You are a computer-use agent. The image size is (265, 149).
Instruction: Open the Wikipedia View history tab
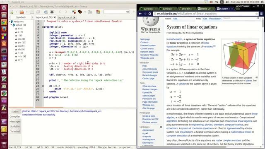215,19
